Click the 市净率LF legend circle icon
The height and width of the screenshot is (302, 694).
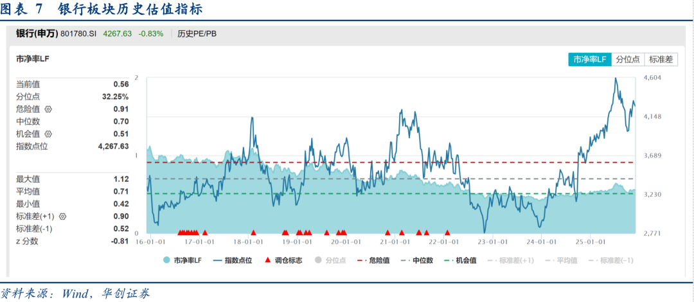[x=166, y=260]
